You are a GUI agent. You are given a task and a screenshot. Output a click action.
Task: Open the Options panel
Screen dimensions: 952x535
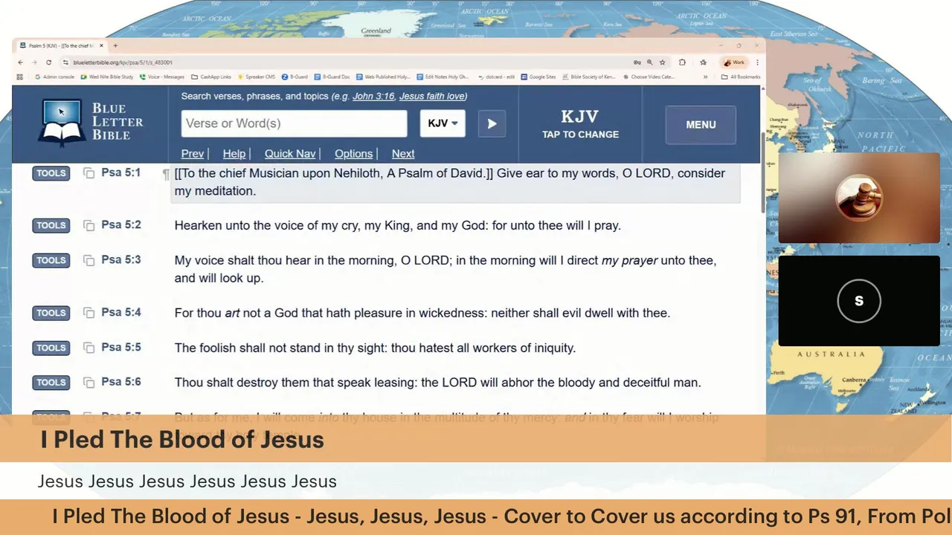353,154
